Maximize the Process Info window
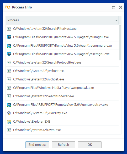This screenshot has width=127, height=154. 114,7
